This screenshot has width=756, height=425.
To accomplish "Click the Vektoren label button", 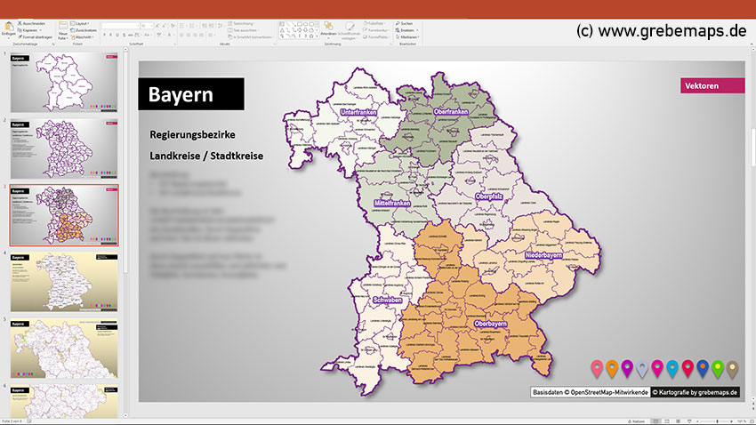I will pos(711,85).
